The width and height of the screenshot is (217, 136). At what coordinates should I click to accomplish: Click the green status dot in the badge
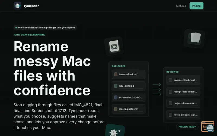point(16,28)
